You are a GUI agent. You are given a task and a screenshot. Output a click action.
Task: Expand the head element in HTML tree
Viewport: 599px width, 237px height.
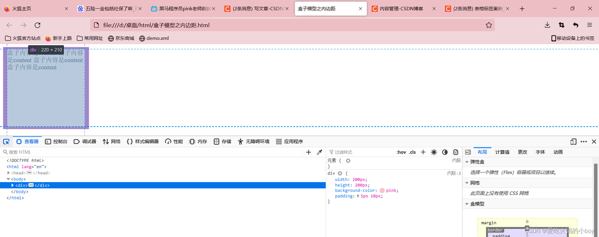pos(9,173)
